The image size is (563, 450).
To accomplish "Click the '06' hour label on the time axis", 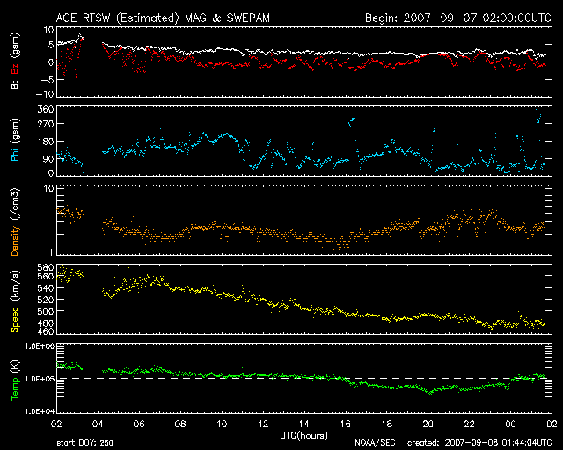I will 139,424.
